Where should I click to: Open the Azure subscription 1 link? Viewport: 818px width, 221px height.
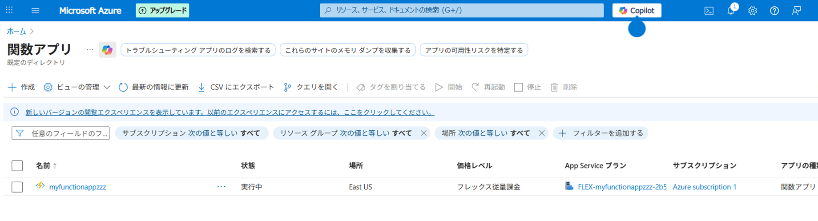[705, 187]
